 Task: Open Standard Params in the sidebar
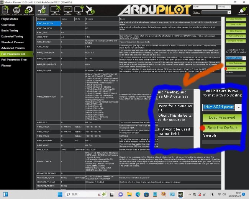click(12, 42)
